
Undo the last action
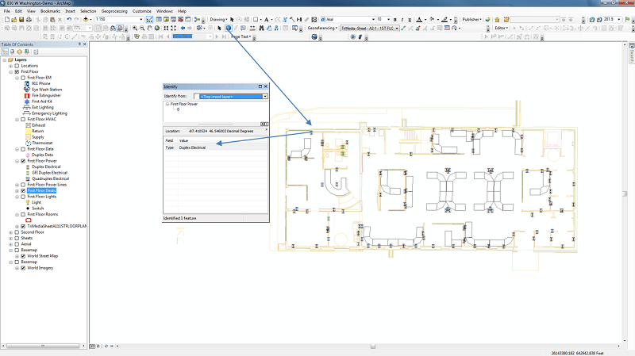(69, 19)
